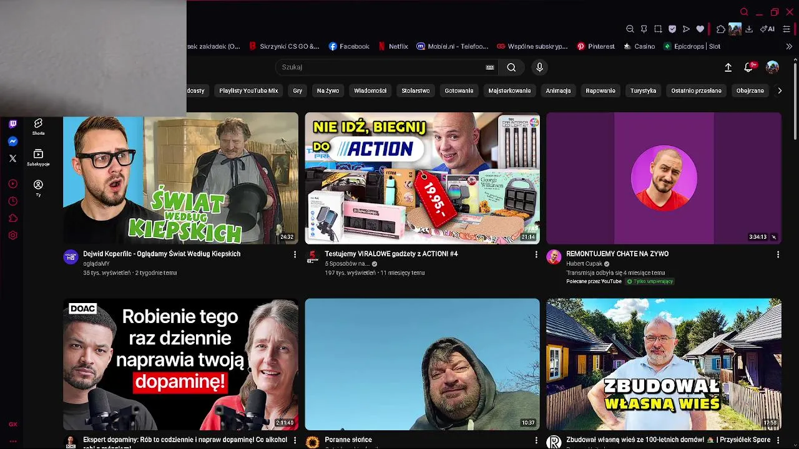
Task: Start voice search with the microphone icon
Action: point(540,67)
